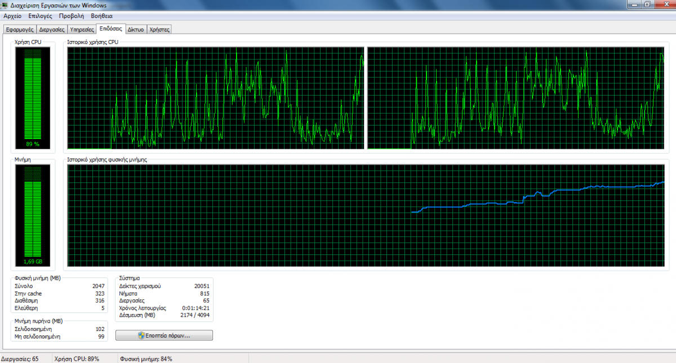
Task: Switch to the Υπηρεσίες tab
Action: tap(82, 29)
